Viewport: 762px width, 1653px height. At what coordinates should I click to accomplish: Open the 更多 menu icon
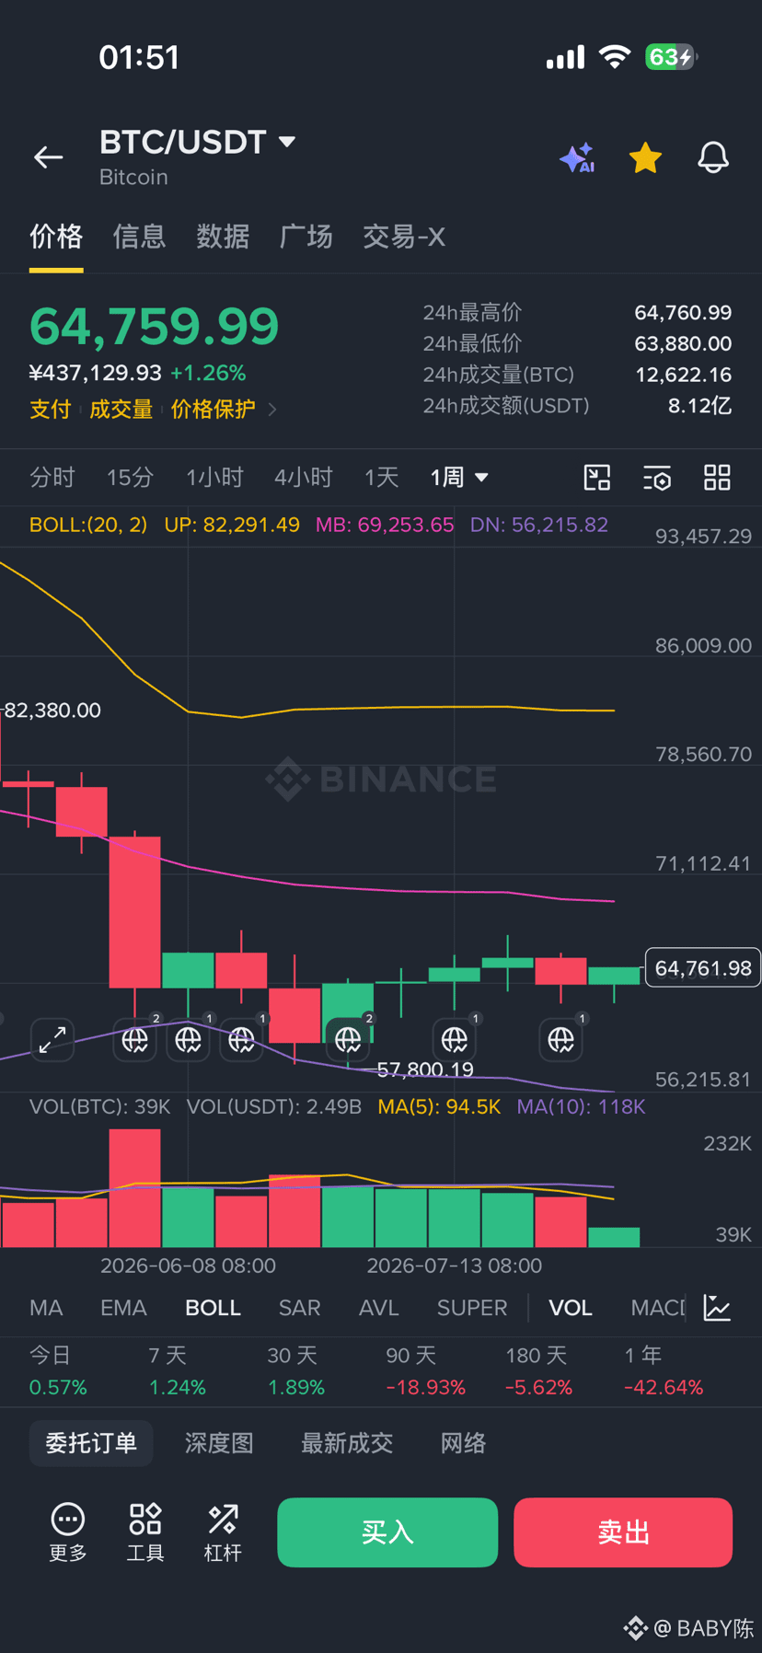point(68,1532)
